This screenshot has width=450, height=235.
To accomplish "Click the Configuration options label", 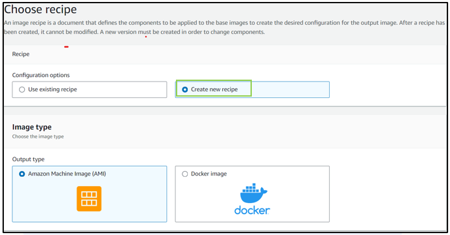I will (41, 75).
